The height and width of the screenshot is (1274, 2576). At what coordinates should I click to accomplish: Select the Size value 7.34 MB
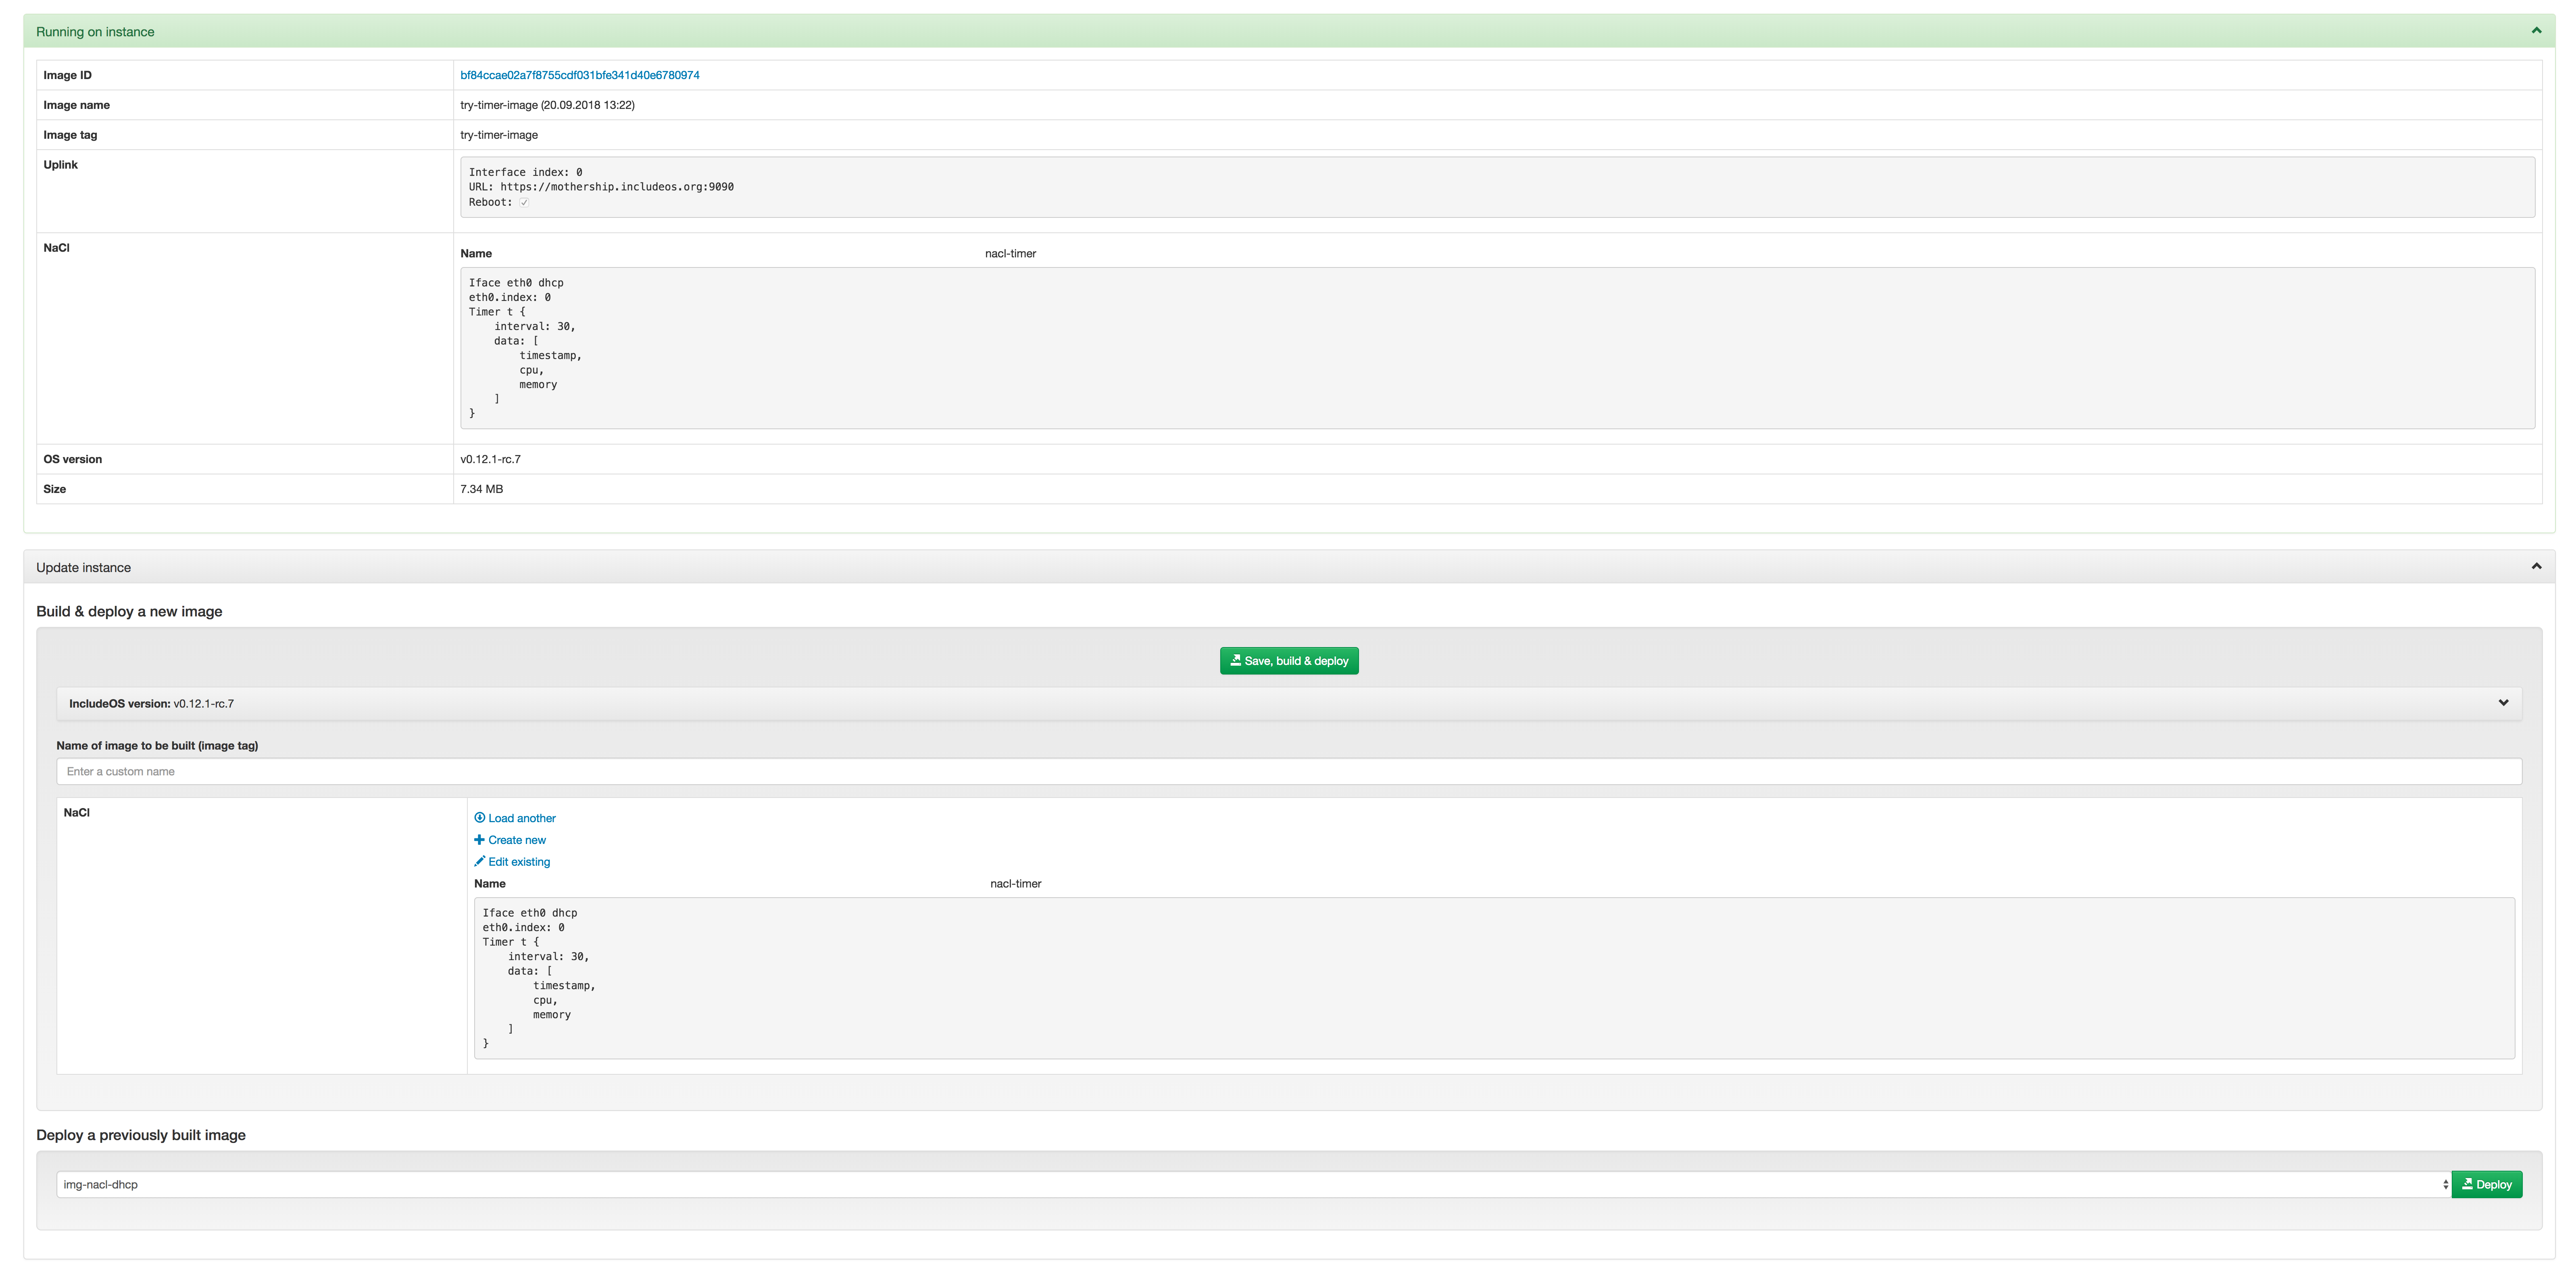(x=482, y=489)
